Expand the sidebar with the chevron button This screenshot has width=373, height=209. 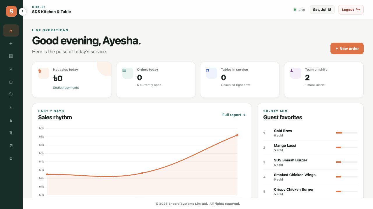(22, 11)
